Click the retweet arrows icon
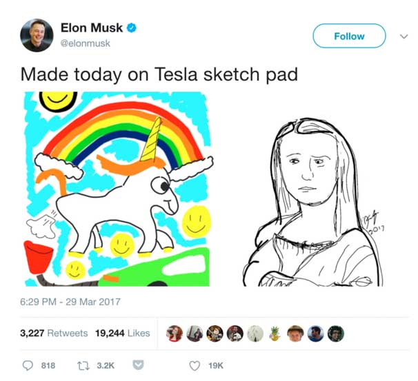 tap(83, 366)
